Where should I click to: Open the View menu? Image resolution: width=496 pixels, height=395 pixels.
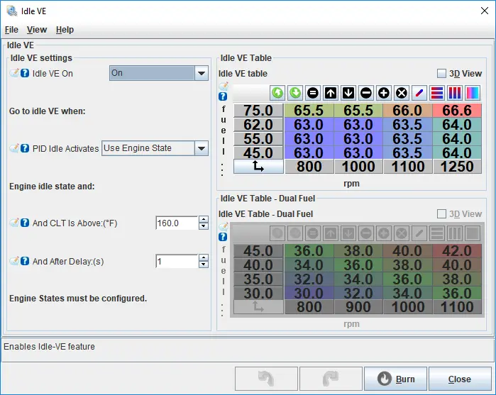pos(37,30)
